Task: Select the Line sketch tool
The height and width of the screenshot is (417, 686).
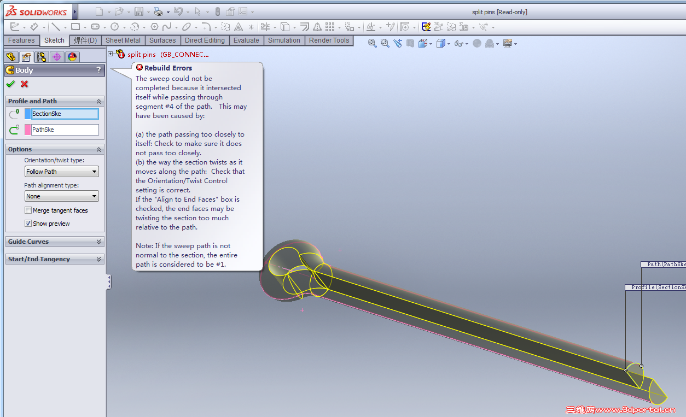Action: [x=56, y=27]
